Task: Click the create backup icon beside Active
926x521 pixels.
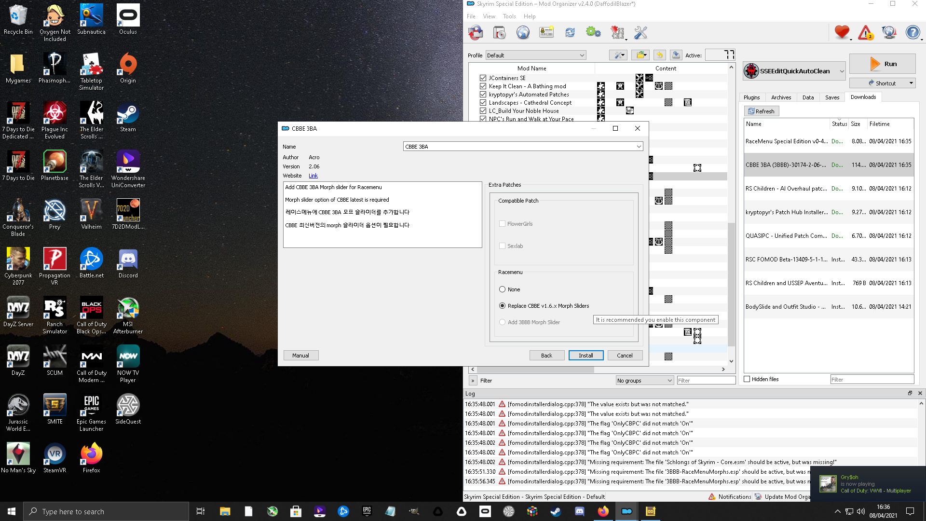Action: click(676, 55)
